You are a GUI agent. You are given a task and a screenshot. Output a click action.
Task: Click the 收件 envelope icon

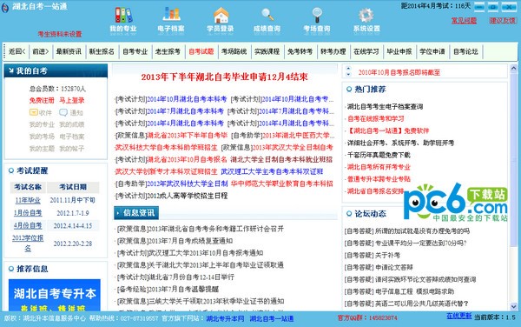34,112
